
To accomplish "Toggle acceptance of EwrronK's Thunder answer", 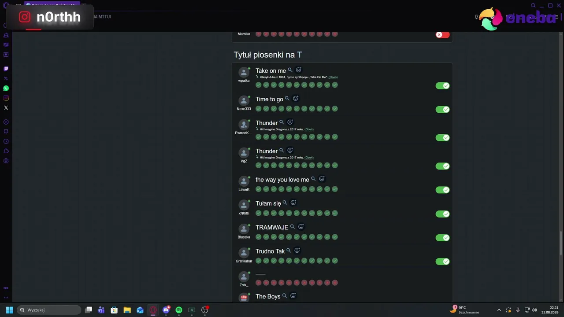I will point(442,138).
